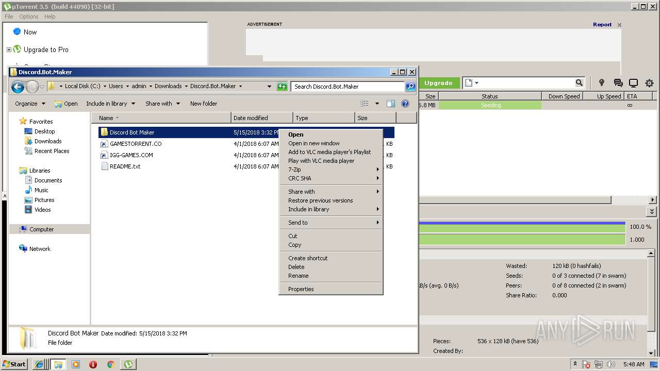Image resolution: width=660 pixels, height=371 pixels.
Task: Open uTorrent preferences gear icon
Action: click(649, 83)
